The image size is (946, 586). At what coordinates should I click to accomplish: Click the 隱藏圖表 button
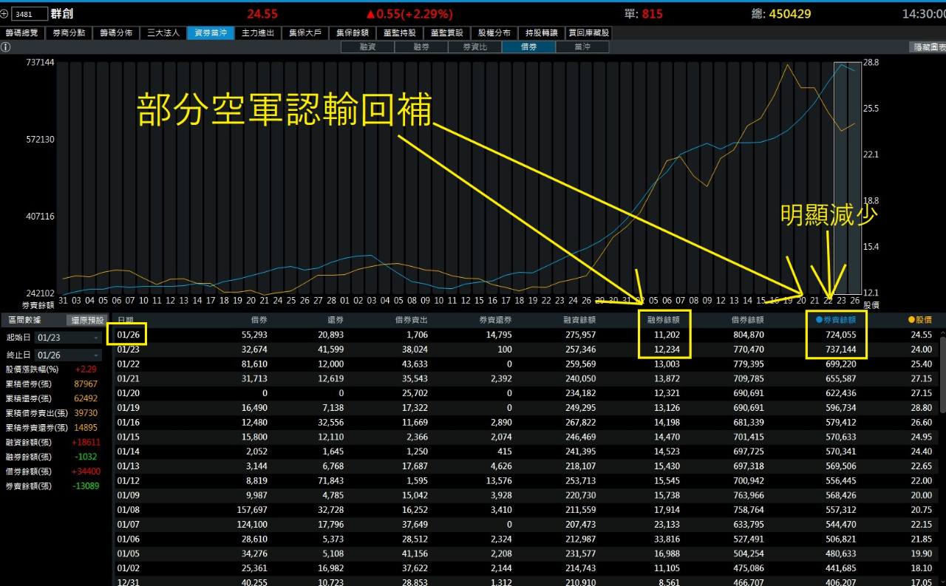pyautogui.click(x=928, y=47)
